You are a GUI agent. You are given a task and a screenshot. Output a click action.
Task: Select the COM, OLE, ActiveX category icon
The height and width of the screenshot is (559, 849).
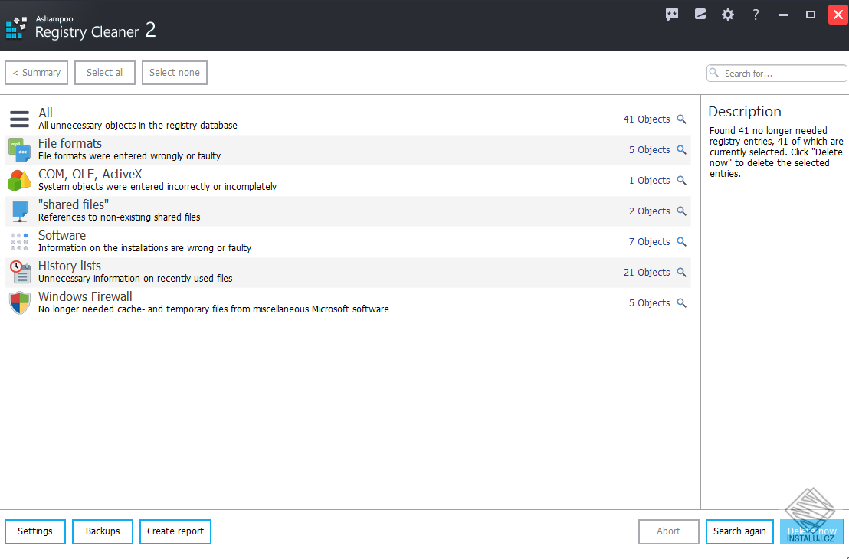point(18,180)
